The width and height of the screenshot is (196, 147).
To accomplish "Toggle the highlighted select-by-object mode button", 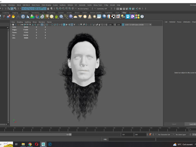I will pos(12,9).
